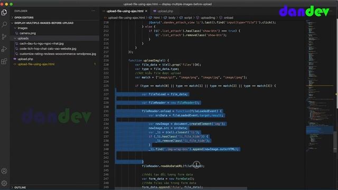Image resolution: width=338 pixels, height=190 pixels.
Task: Select the upload-file-using-ajax.html editor tab
Action: pyautogui.click(x=125, y=11)
